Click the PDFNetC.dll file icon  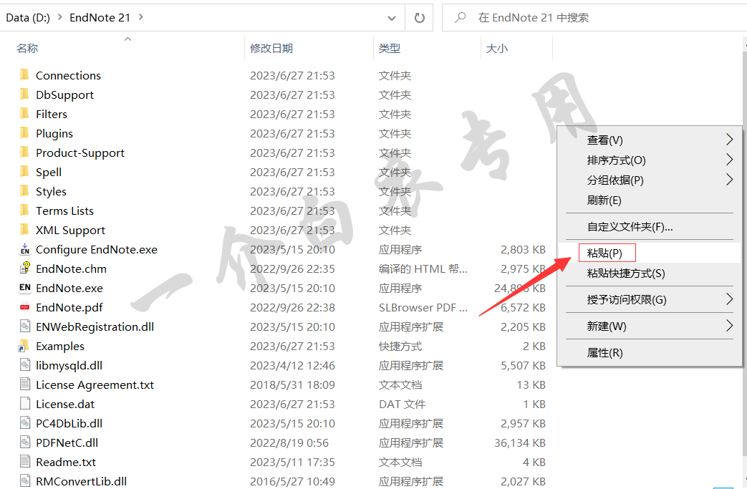click(x=25, y=442)
